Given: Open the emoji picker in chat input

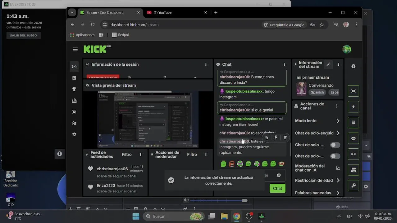Looking at the screenshot, I should pyautogui.click(x=279, y=175).
